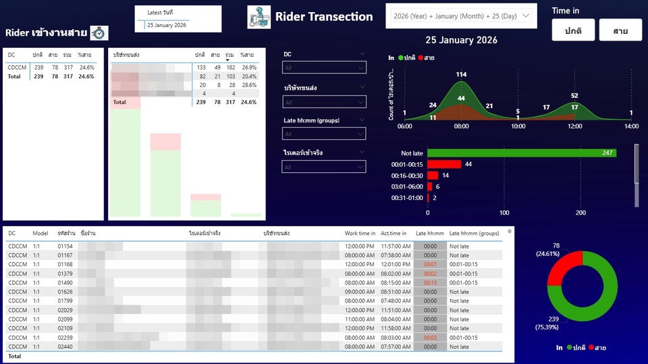
Task: Click the stopwatch icon beside Rider เข้างานสาย
Action: click(x=99, y=33)
